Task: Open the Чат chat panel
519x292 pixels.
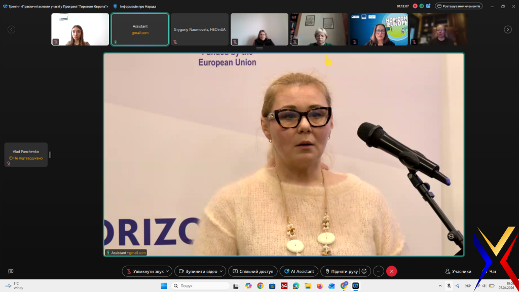Action: 490,271
